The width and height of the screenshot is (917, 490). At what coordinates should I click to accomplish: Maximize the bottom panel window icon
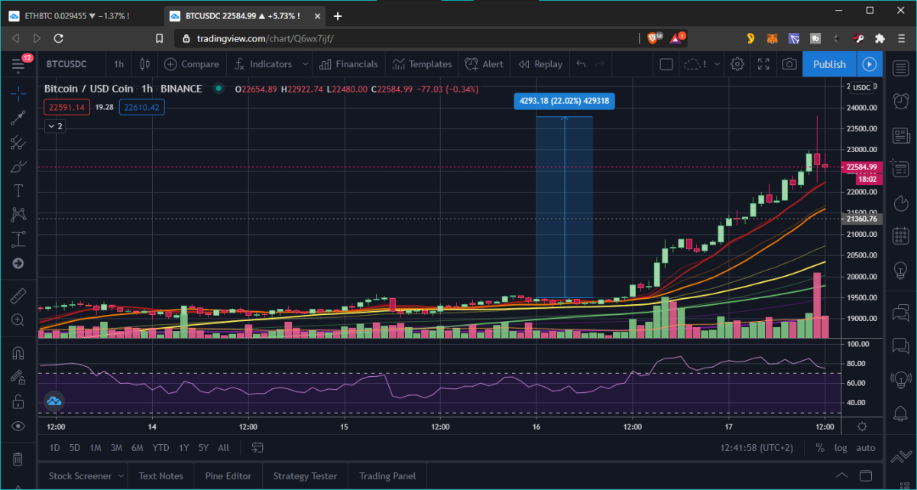point(866,475)
